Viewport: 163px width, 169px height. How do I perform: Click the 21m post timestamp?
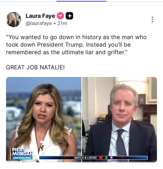[x=62, y=23]
